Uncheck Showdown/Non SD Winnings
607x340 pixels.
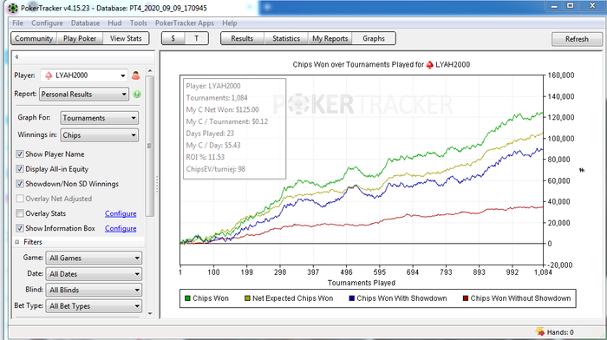click(20, 184)
